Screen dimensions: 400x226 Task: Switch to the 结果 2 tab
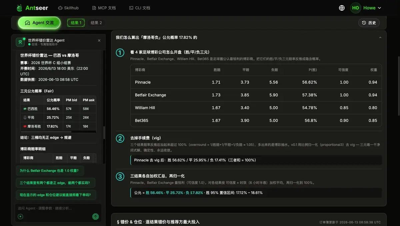(x=96, y=23)
